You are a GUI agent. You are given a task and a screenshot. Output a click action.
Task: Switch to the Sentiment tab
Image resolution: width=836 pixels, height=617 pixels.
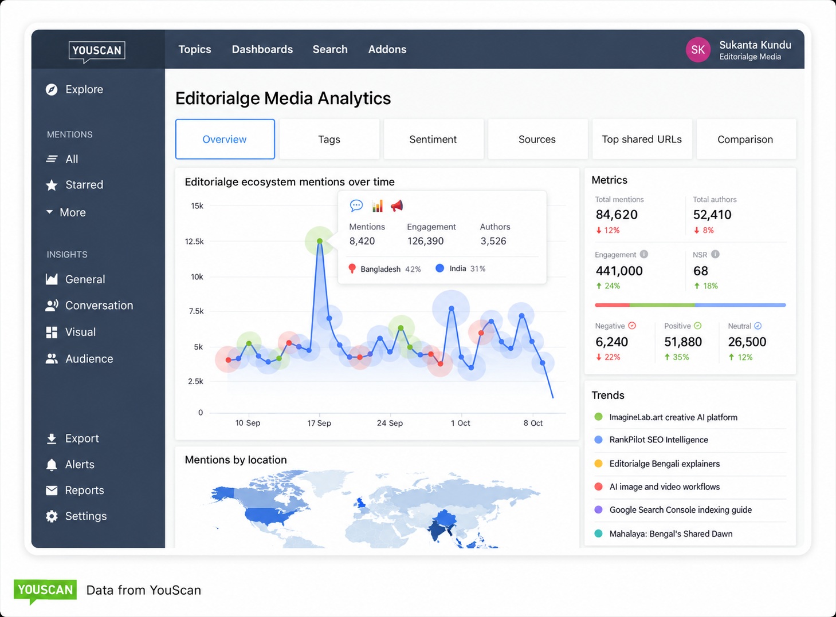coord(433,139)
